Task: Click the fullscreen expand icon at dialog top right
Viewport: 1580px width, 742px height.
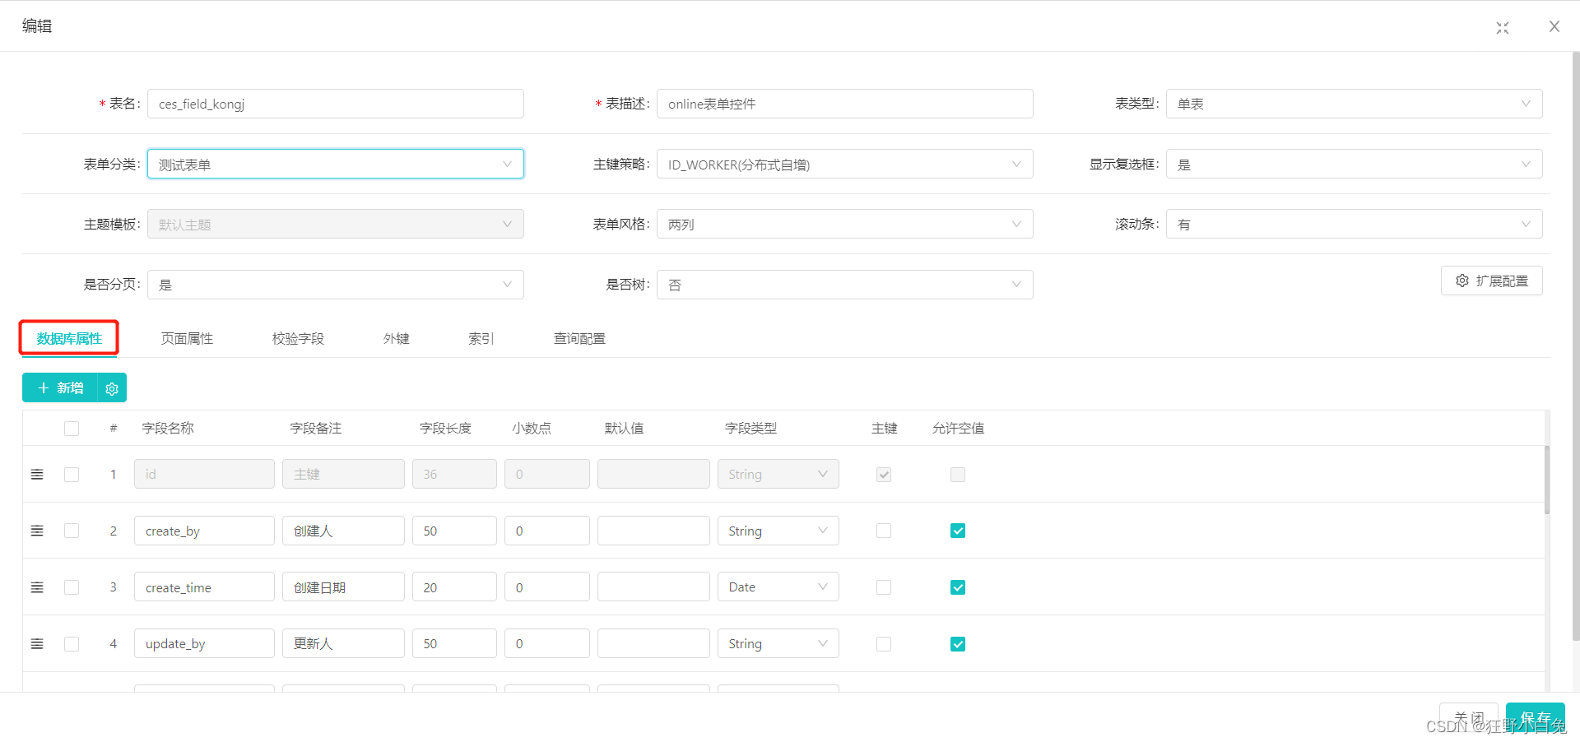Action: point(1502,27)
